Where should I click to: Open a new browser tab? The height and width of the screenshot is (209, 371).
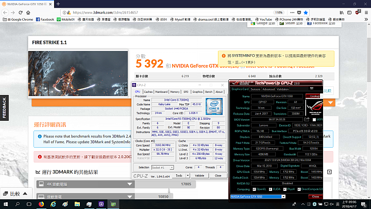[x=58, y=4]
